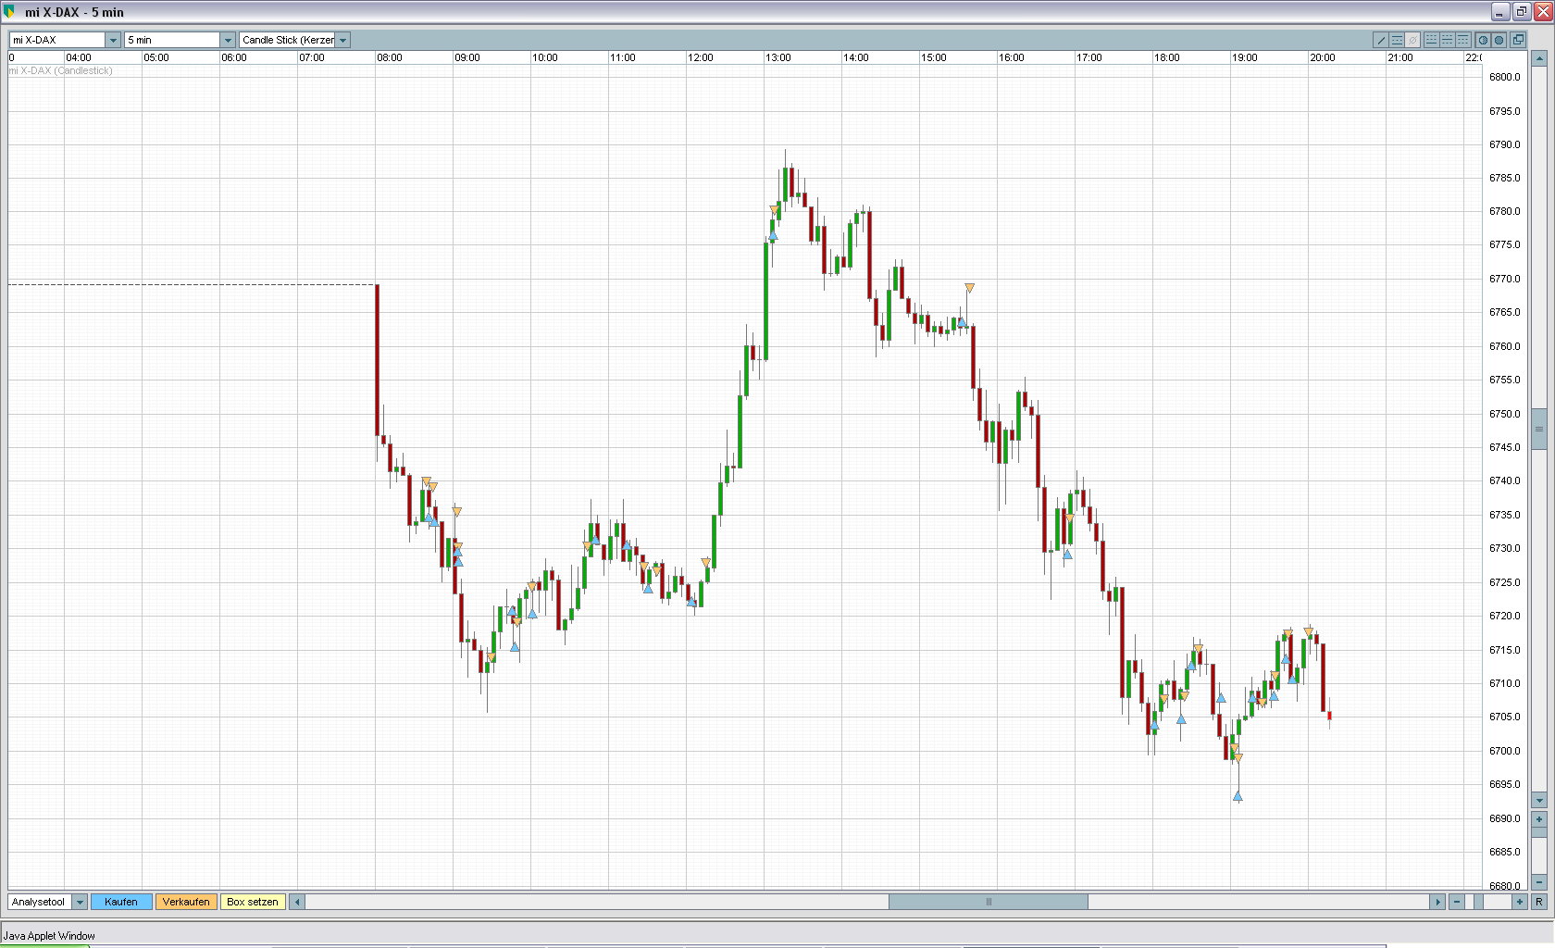Click the R reset zoom button

pos(1539,902)
